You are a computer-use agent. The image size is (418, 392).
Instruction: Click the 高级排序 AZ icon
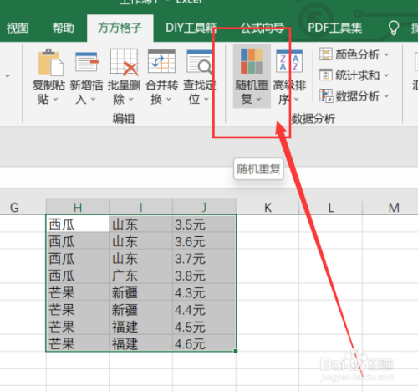289,61
